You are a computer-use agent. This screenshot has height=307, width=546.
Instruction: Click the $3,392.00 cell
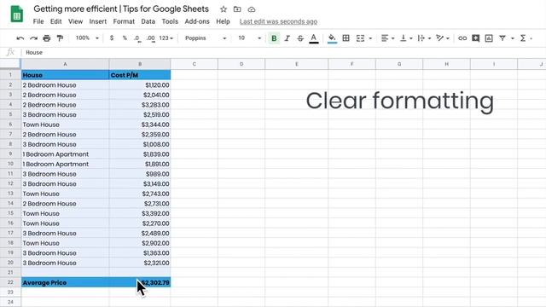pyautogui.click(x=140, y=213)
